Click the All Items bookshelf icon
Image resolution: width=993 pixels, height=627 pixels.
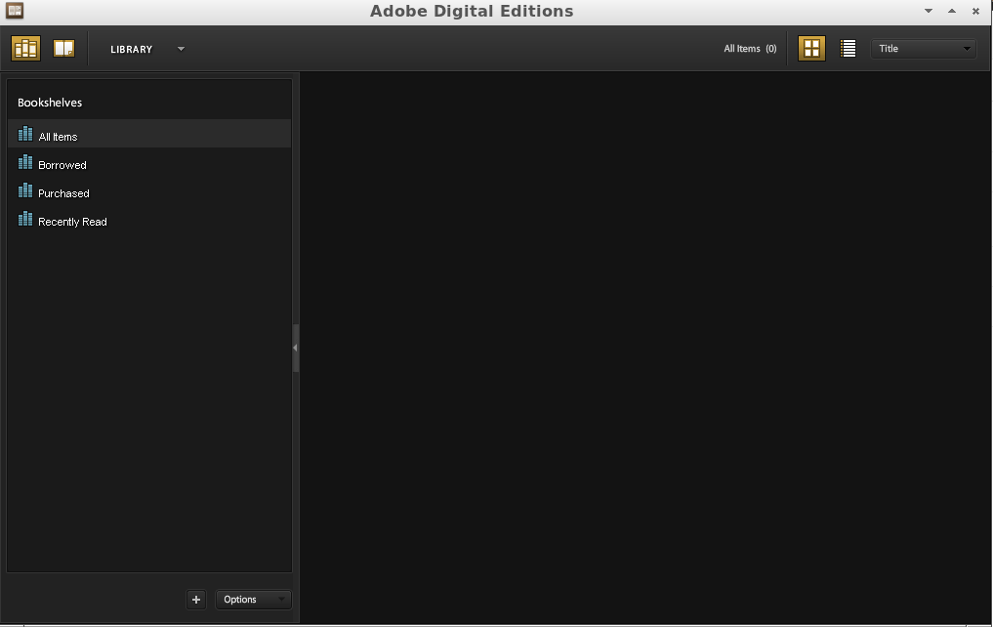coord(25,134)
